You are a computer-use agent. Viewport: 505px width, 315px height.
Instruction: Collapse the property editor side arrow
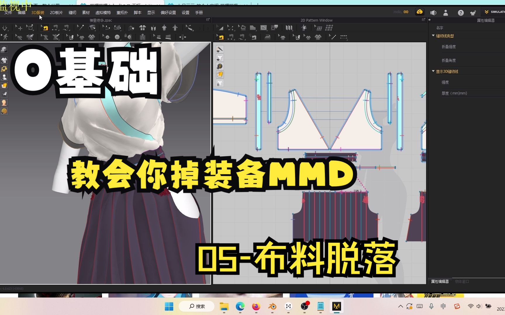click(429, 20)
